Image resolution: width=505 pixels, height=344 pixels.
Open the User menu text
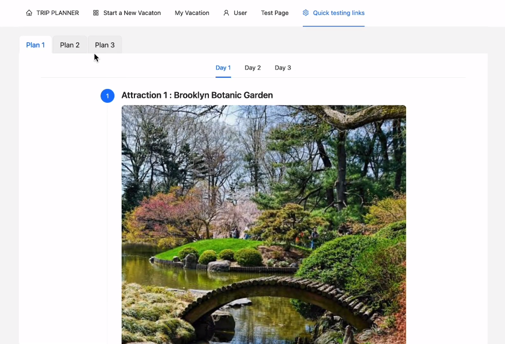241,13
